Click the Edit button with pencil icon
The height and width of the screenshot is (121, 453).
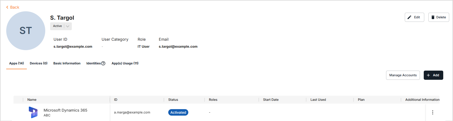point(414,17)
